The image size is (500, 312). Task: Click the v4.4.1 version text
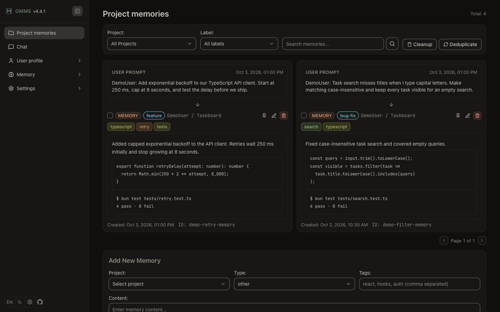point(39,11)
